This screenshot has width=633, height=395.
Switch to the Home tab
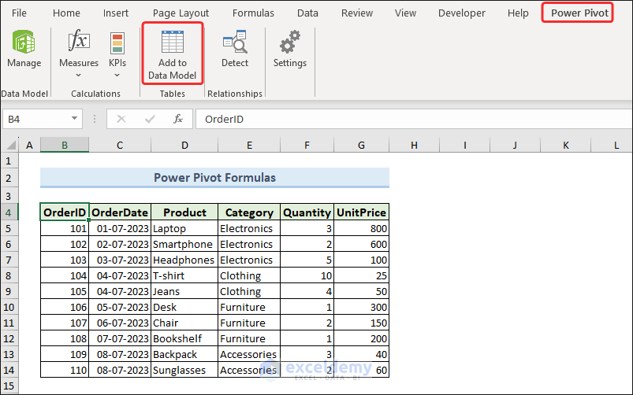tap(66, 13)
